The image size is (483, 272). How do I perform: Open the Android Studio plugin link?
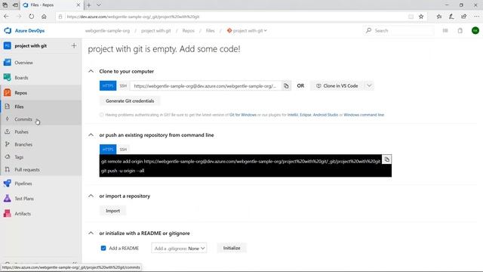tap(325, 115)
